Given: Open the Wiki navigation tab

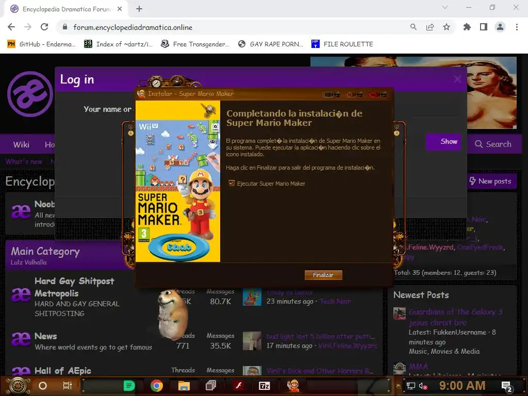Looking at the screenshot, I should tap(21, 144).
